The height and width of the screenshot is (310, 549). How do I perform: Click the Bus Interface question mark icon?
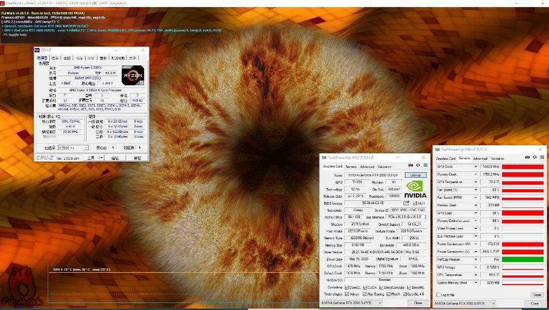426,217
